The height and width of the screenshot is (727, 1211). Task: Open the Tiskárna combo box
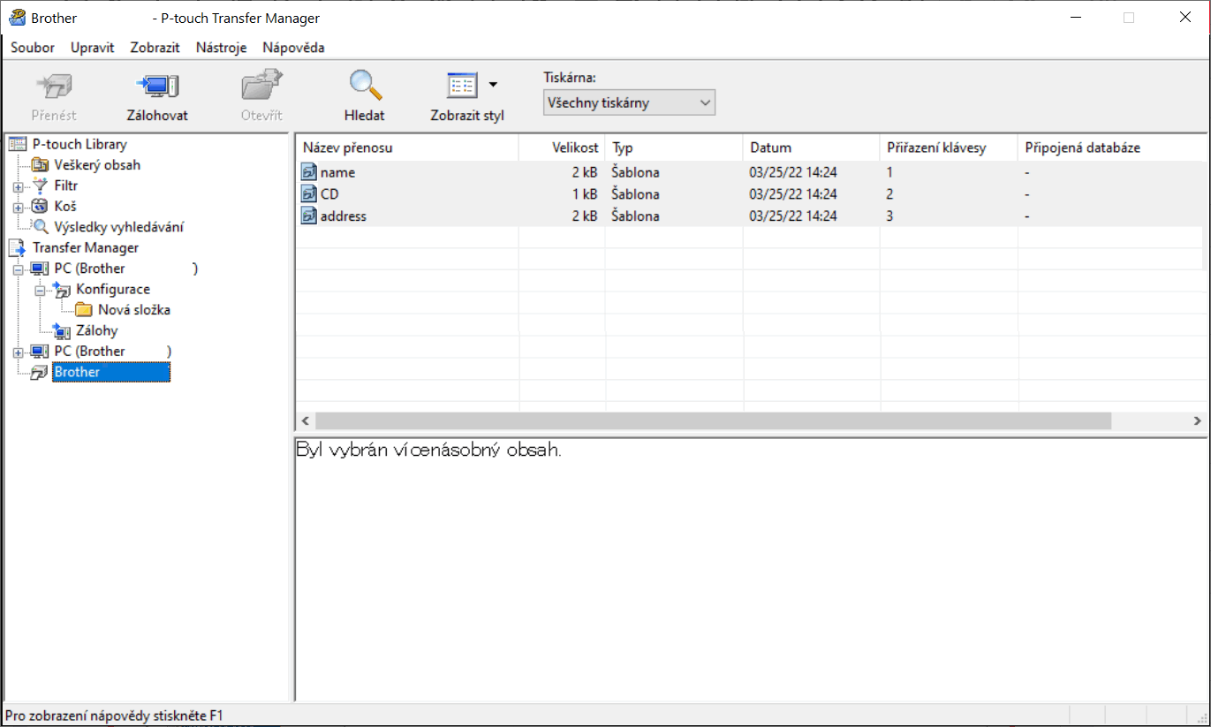[629, 102]
